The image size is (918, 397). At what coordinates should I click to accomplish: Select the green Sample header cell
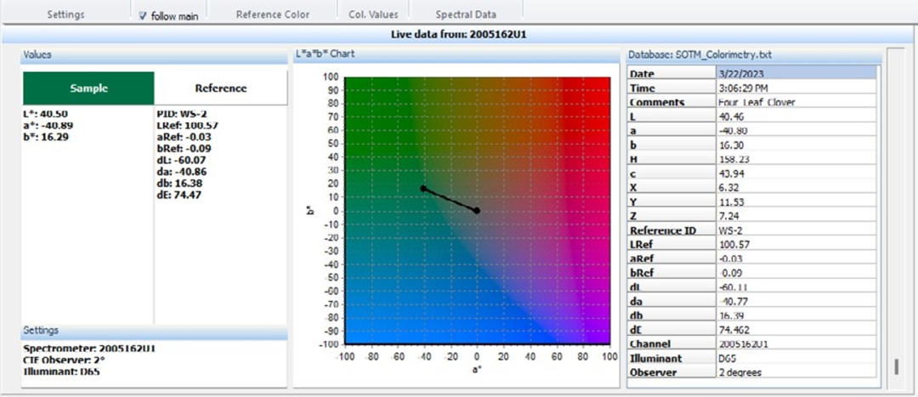pyautogui.click(x=88, y=88)
